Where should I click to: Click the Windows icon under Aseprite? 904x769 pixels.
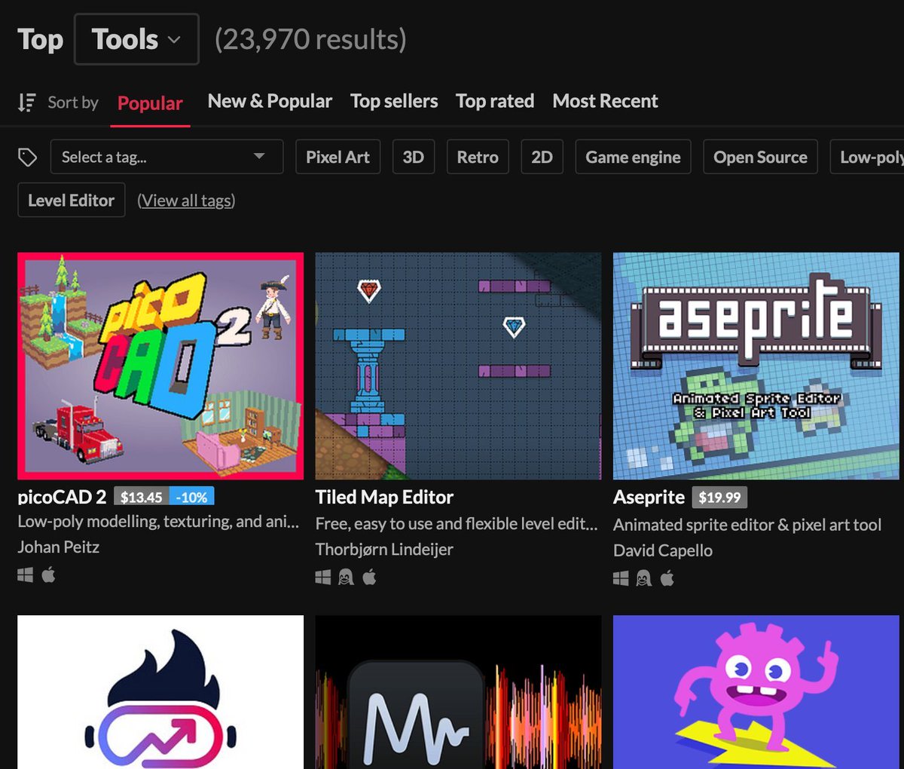tap(621, 578)
